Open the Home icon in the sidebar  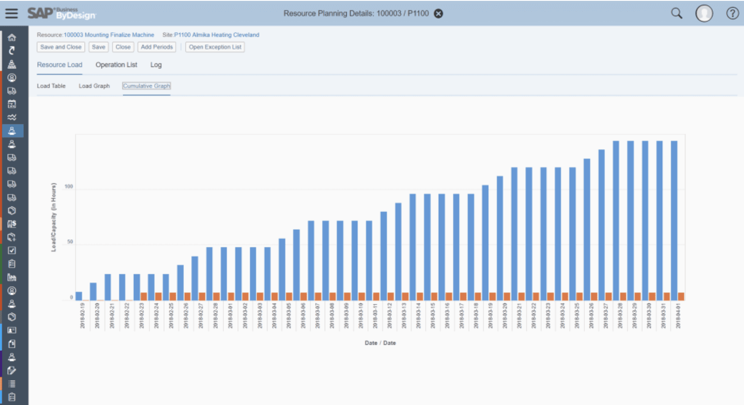coord(12,37)
